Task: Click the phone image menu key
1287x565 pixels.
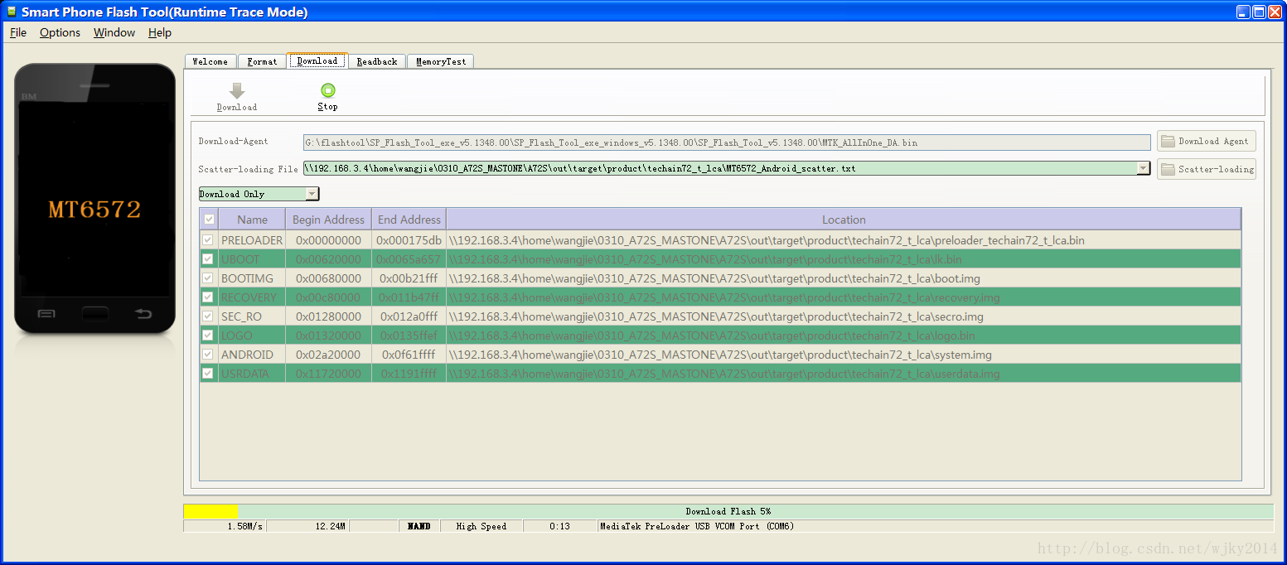Action: (46, 313)
